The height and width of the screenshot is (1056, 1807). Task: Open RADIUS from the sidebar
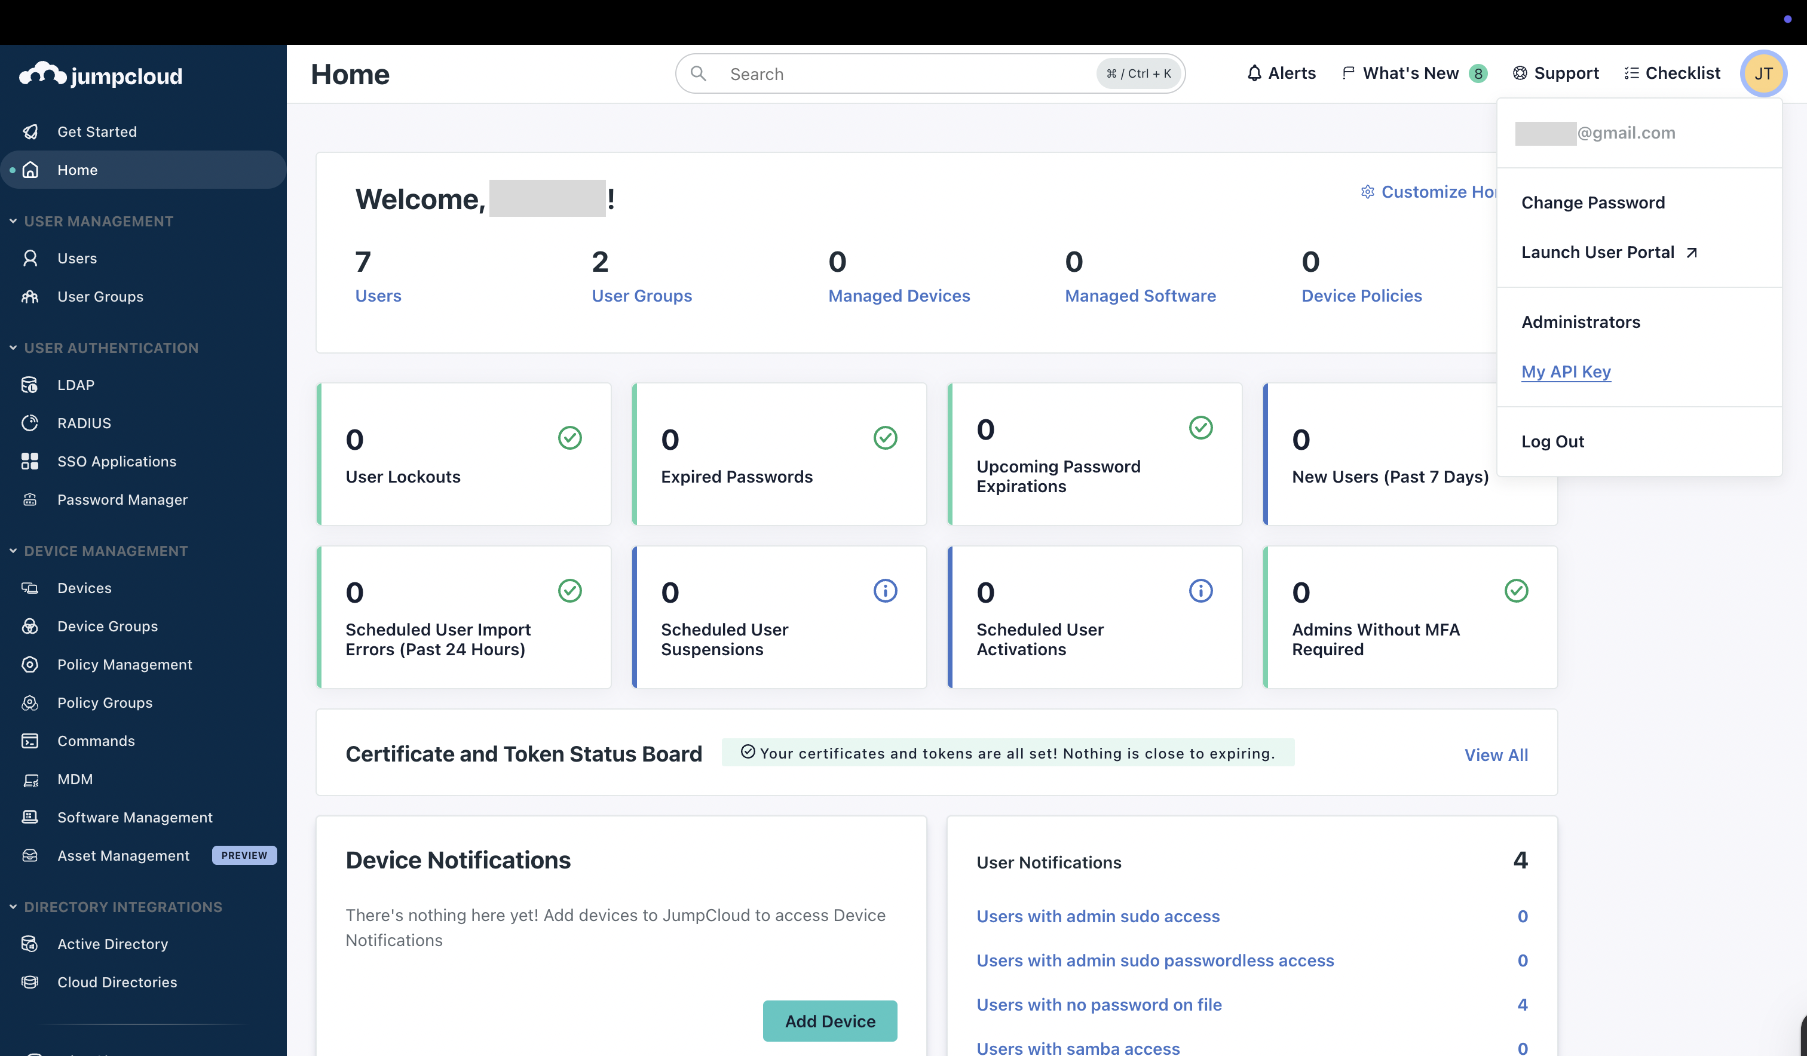tap(84, 423)
